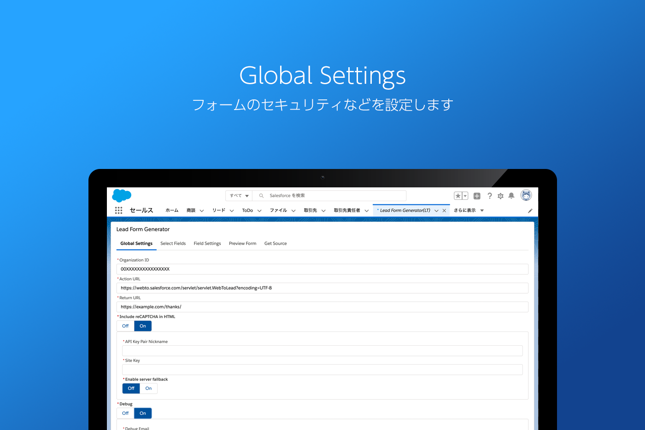Expand the リード menu chevron
Viewport: 645px width, 430px height.
(x=232, y=211)
